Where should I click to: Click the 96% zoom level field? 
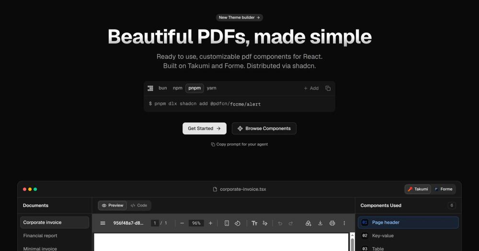(x=196, y=223)
